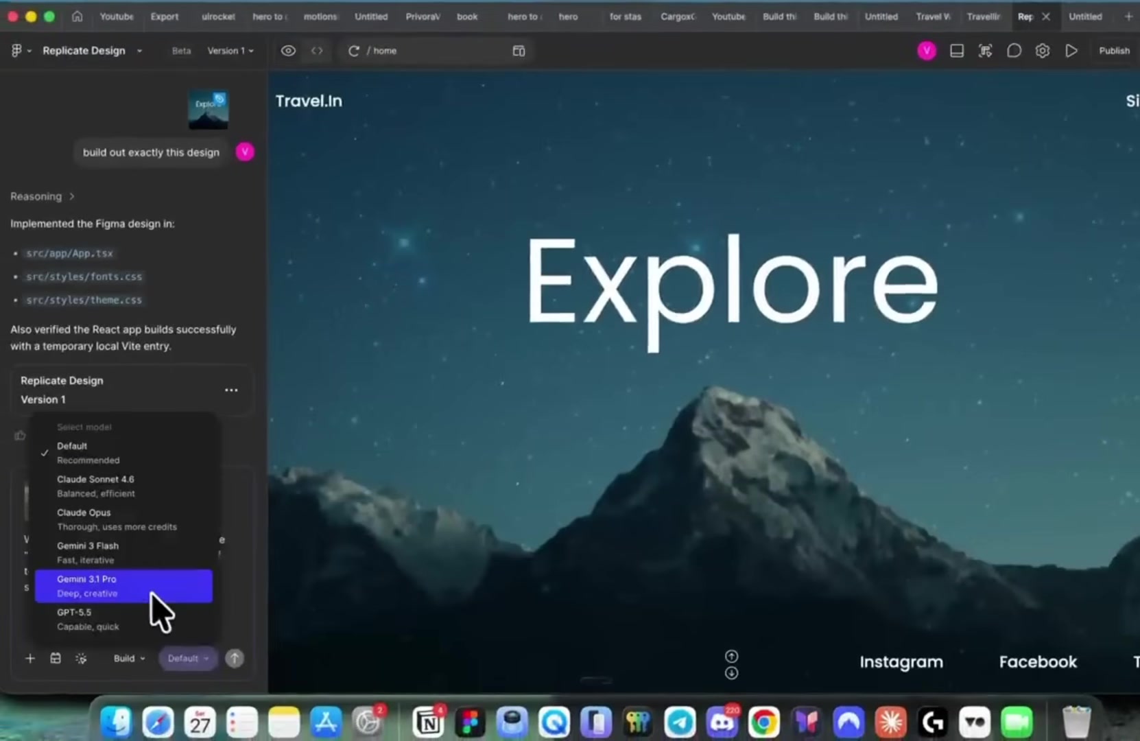
Task: Start the preview with the play icon
Action: pyautogui.click(x=1071, y=51)
